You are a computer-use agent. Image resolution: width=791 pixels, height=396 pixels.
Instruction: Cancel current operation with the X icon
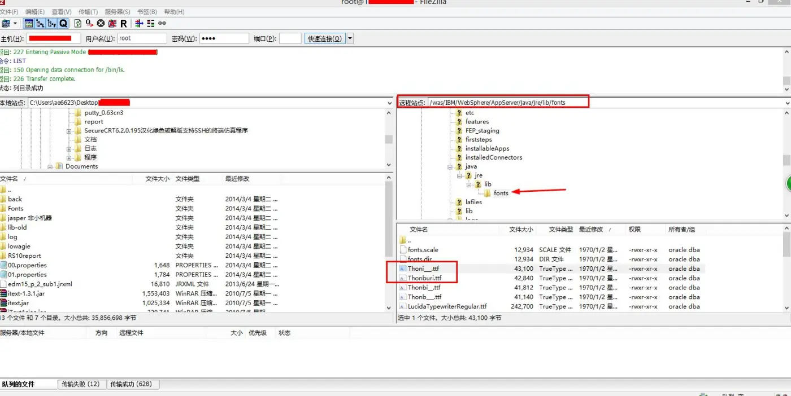(101, 23)
